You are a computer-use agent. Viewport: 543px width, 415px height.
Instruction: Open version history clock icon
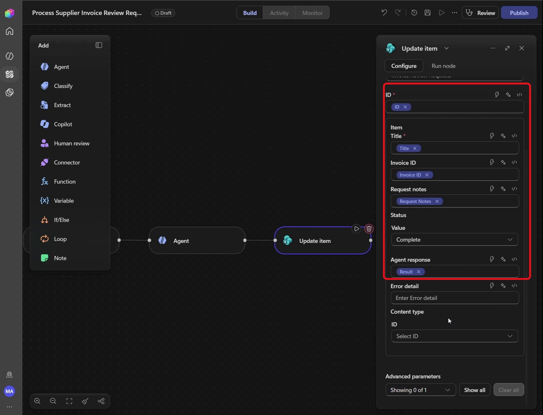point(414,13)
